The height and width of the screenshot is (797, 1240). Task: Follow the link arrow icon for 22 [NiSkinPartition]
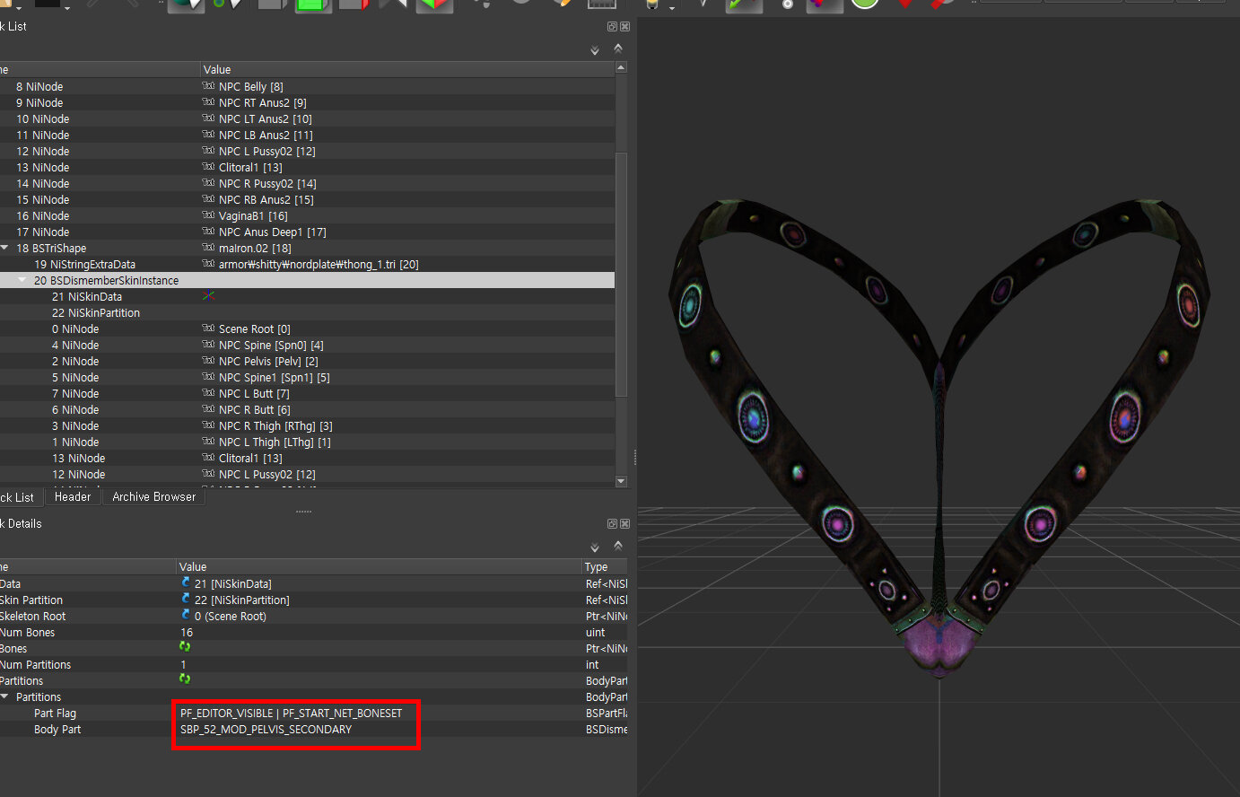[185, 600]
